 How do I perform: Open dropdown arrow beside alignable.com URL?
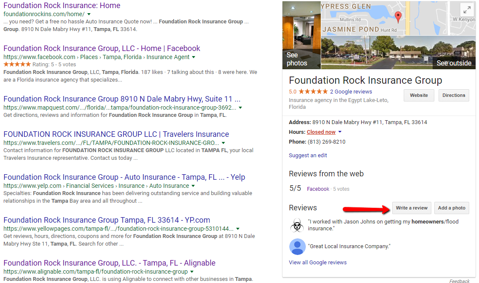pos(192,272)
